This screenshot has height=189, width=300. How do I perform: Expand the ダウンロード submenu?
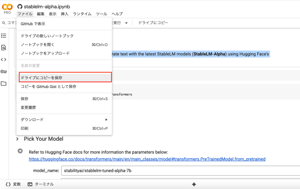point(64,120)
